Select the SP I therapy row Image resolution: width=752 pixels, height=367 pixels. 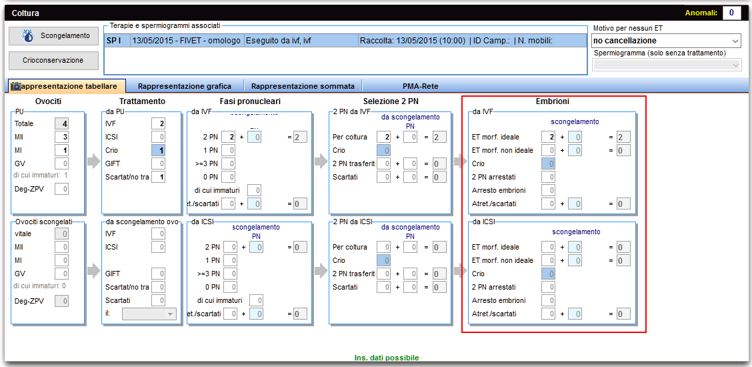pyautogui.click(x=345, y=41)
